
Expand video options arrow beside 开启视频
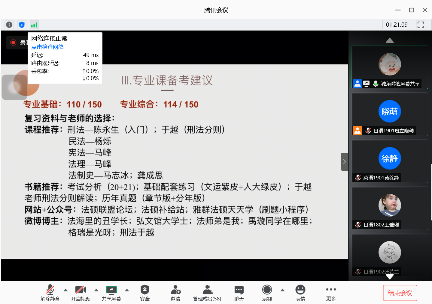(x=96, y=290)
